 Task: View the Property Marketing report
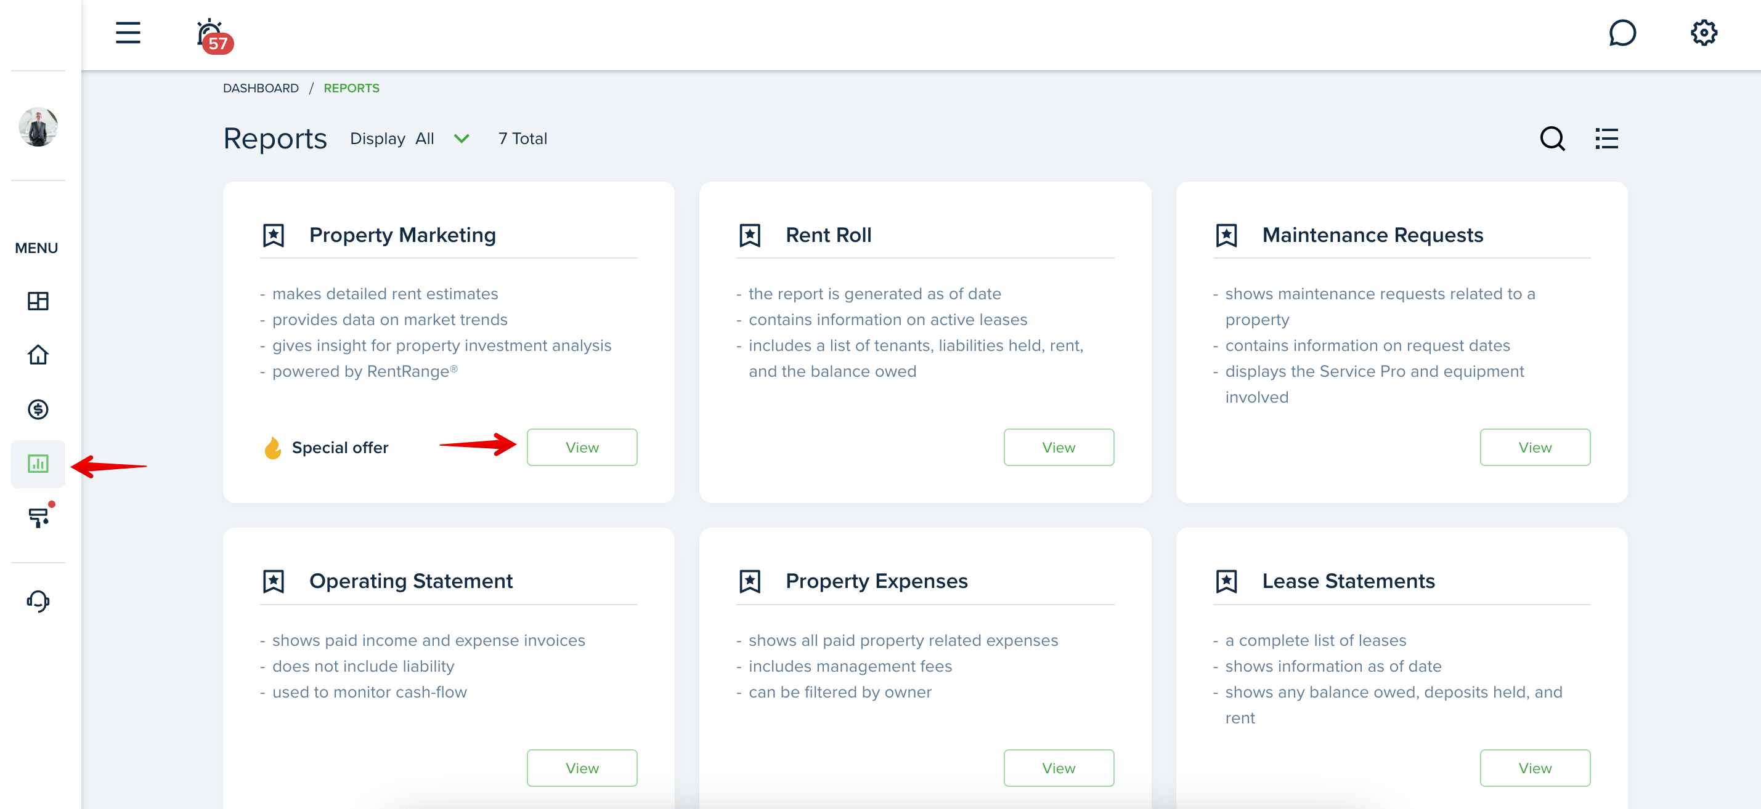pos(582,448)
